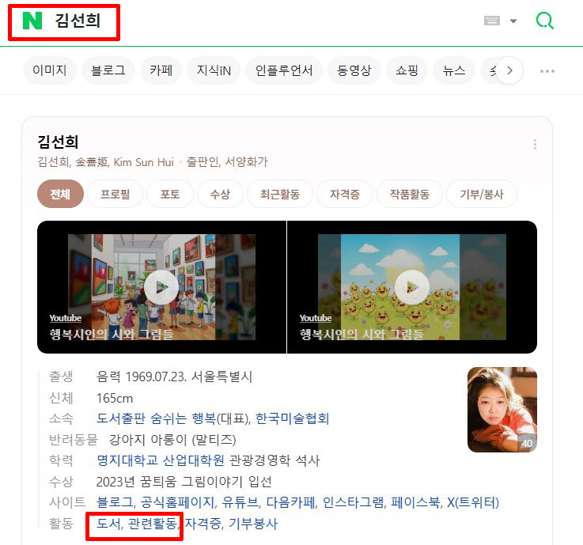The width and height of the screenshot is (583, 545).
Task: Select the 인플루언서 search tab
Action: 284,70
